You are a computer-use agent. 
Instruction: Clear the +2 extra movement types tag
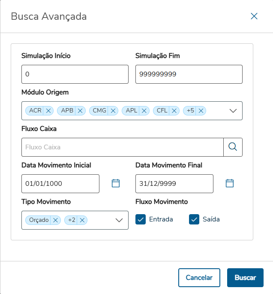pyautogui.click(x=82, y=220)
